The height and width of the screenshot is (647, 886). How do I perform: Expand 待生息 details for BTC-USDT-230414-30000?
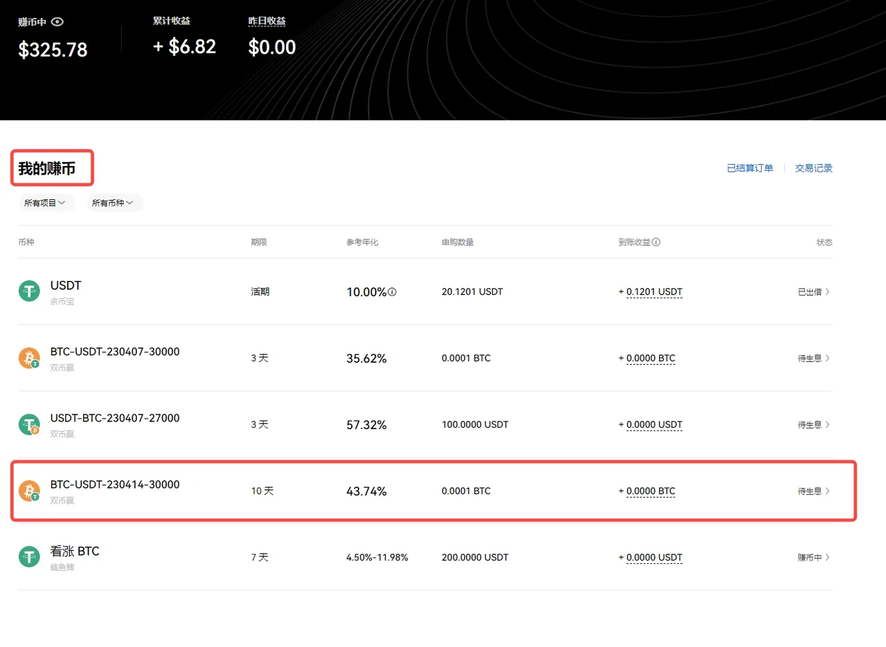click(814, 491)
